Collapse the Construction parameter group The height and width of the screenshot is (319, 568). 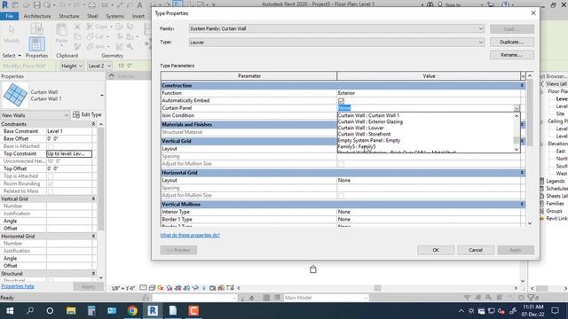pyautogui.click(x=522, y=85)
